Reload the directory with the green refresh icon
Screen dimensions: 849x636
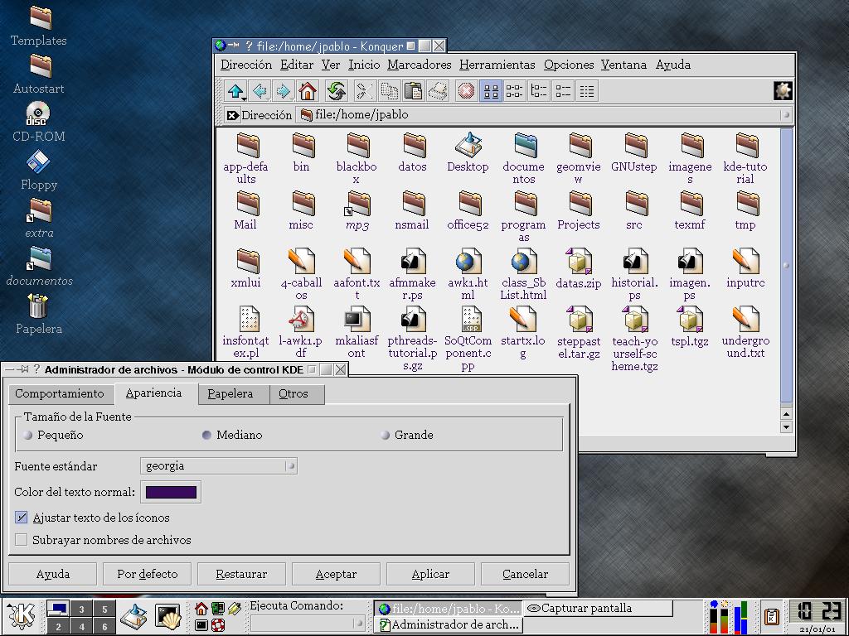pyautogui.click(x=337, y=91)
